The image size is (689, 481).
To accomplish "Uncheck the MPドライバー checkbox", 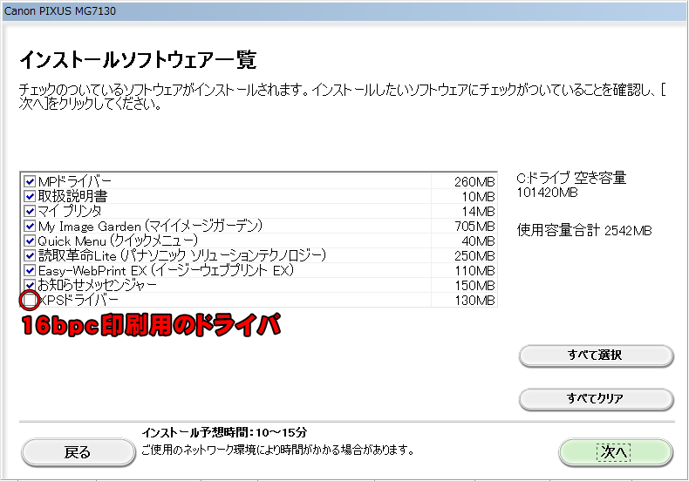I will (x=30, y=181).
